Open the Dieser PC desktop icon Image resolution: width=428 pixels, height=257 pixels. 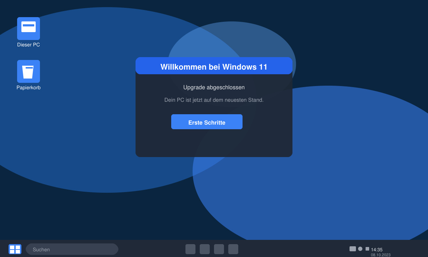tap(29, 29)
